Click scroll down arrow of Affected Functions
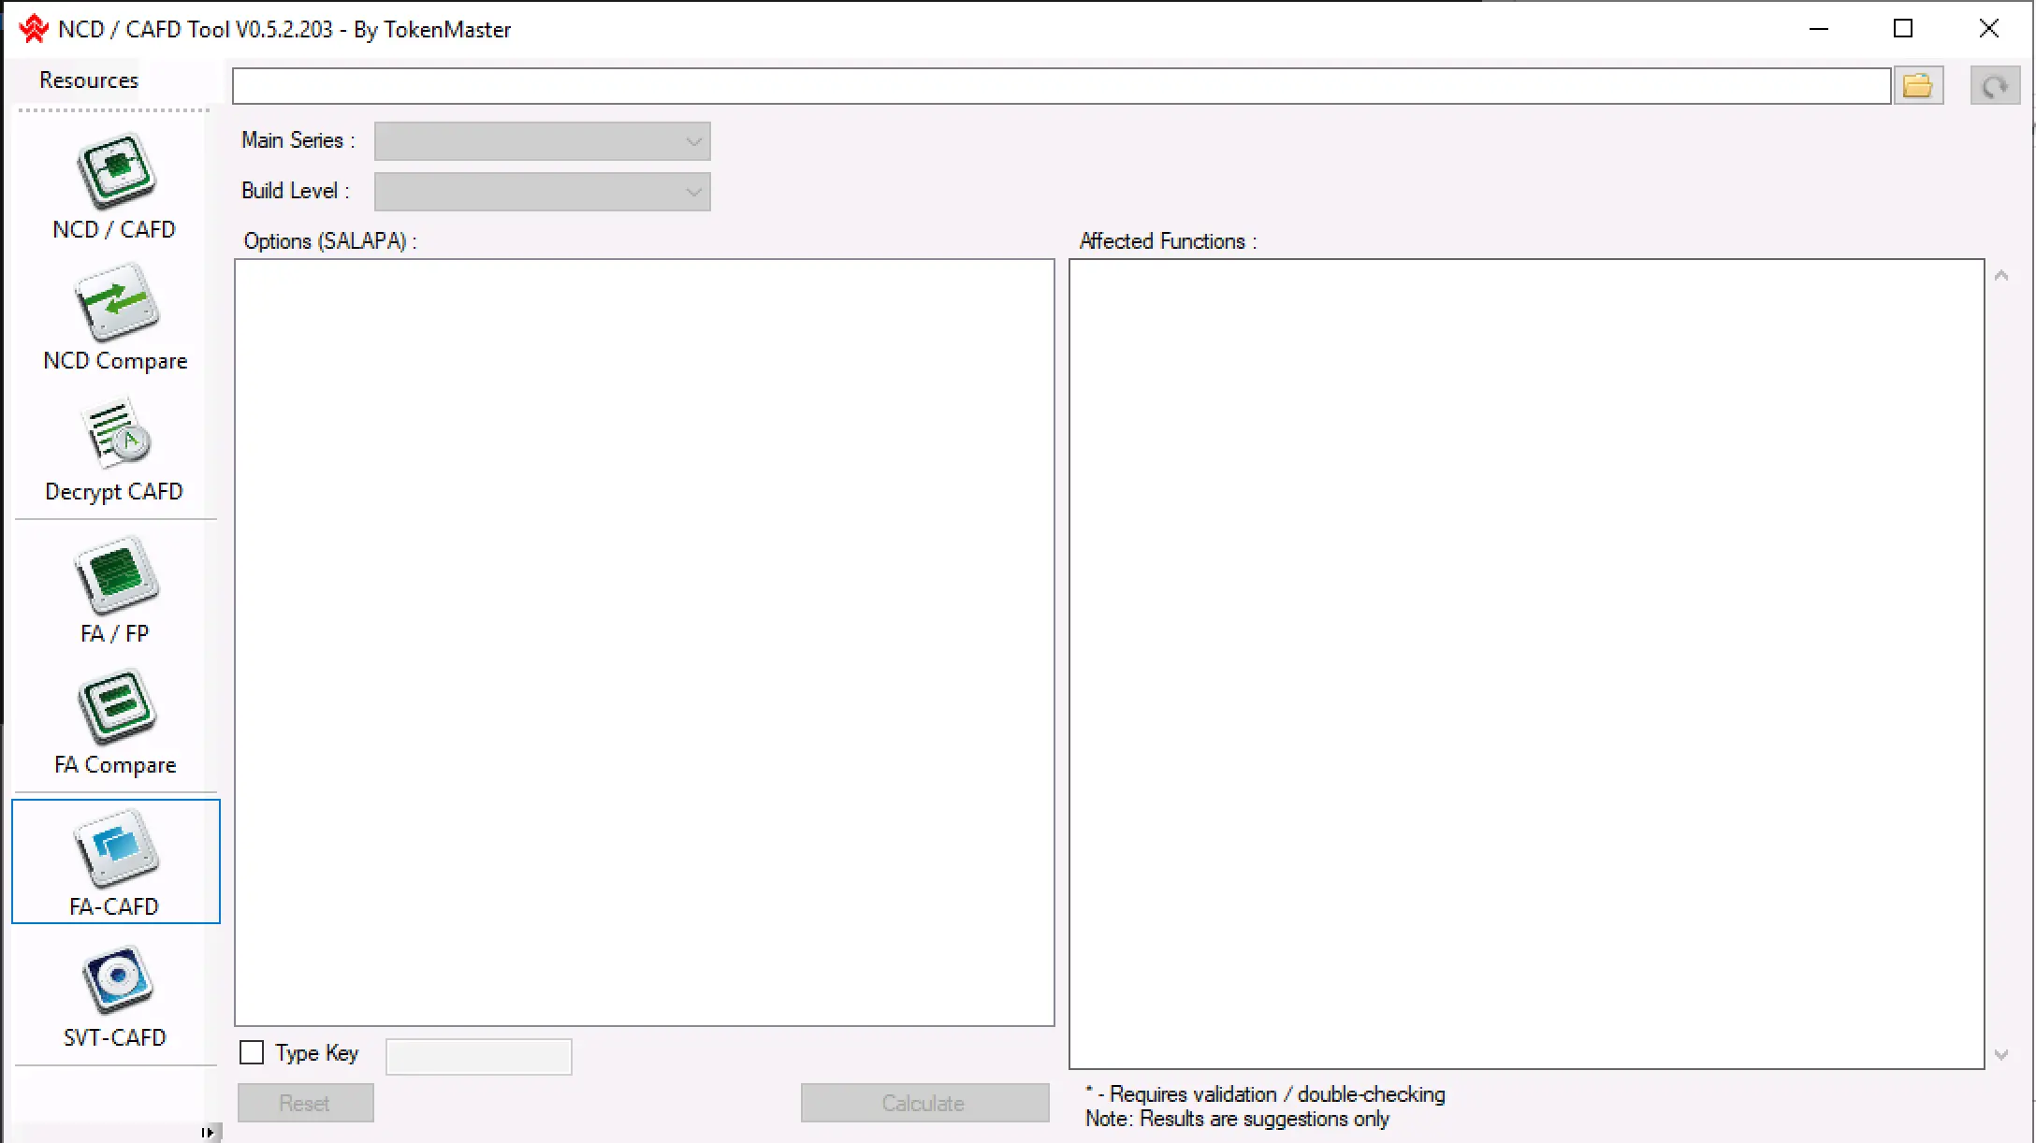This screenshot has width=2036, height=1143. click(x=2001, y=1055)
